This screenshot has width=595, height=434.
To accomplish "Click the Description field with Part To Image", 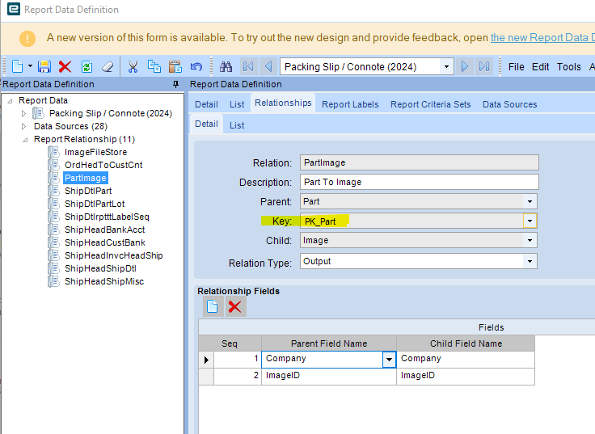I will click(x=419, y=182).
